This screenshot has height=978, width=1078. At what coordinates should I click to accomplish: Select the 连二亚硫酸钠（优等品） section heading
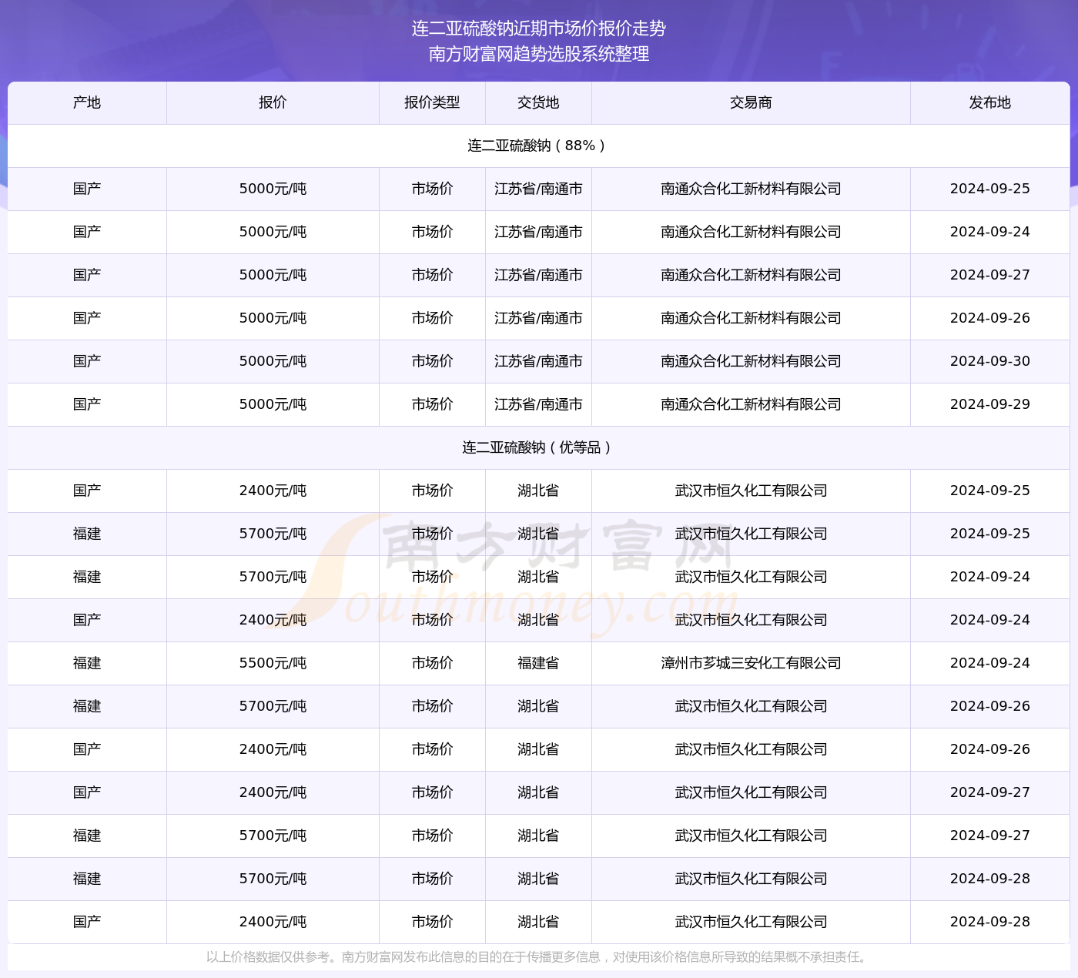click(538, 447)
